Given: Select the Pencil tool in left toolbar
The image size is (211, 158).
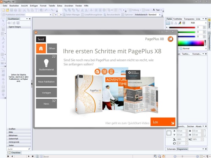Looking at the screenshot, I should 3,42.
